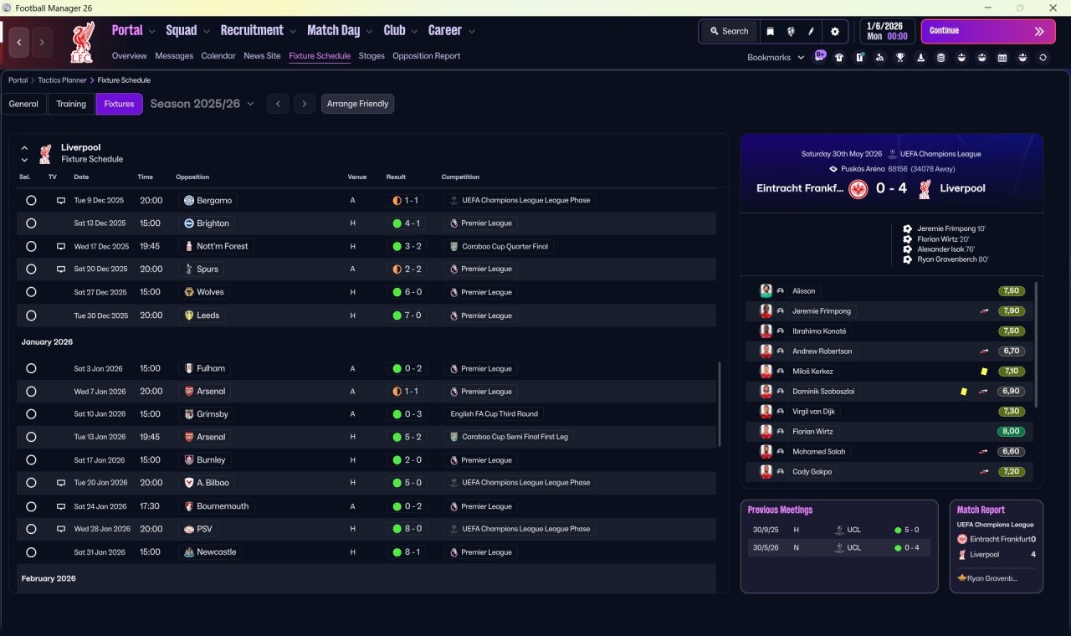1071x636 pixels.
Task: Click the Search button
Action: (729, 31)
